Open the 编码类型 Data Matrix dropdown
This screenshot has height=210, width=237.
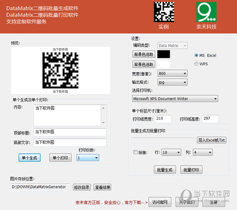tap(172, 46)
